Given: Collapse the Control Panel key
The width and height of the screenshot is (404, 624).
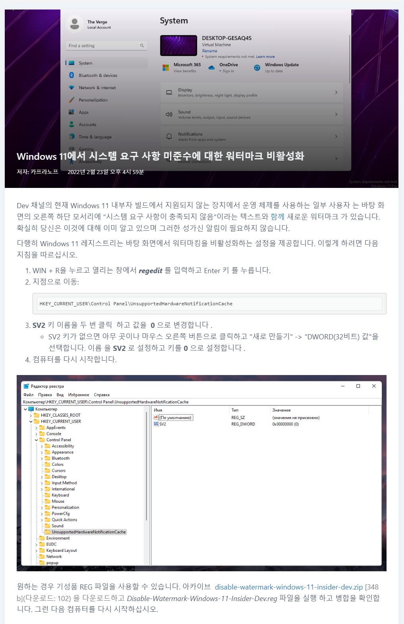Looking at the screenshot, I should pos(37,440).
